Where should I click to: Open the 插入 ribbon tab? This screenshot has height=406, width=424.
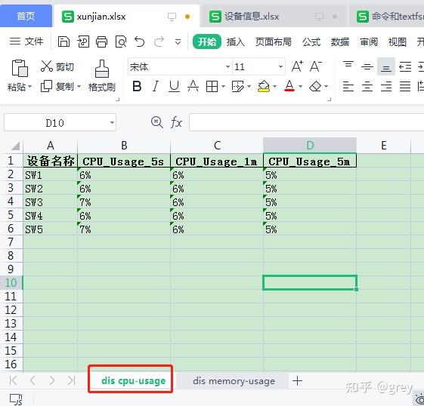tap(236, 42)
